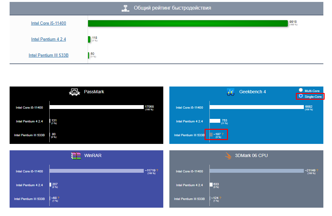The height and width of the screenshot is (216, 332).
Task: Click Intel Pentium III 533B label in Geekbench panel
Action: coord(189,135)
